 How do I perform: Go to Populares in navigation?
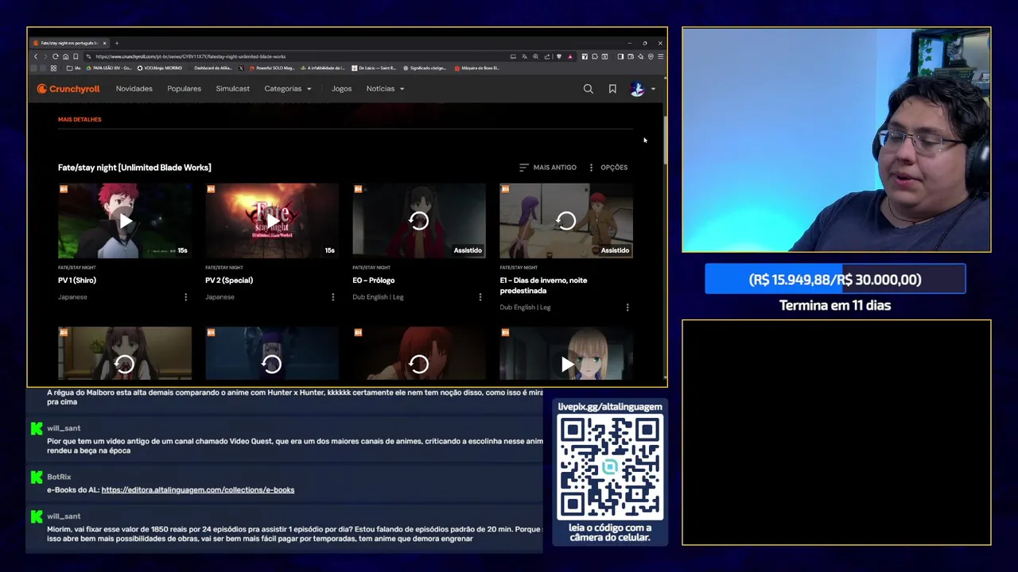(x=185, y=89)
